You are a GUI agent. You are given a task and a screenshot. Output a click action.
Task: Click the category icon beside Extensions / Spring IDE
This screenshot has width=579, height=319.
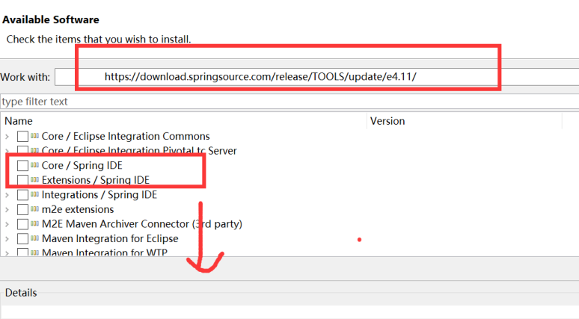click(x=35, y=180)
